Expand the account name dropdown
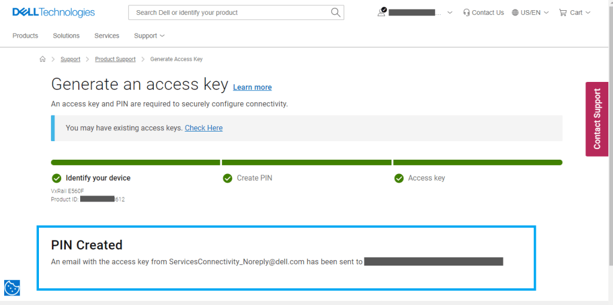 pyautogui.click(x=450, y=13)
